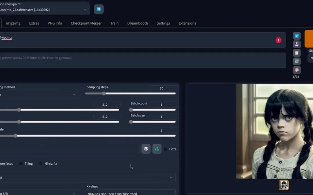This screenshot has height=195, width=313.
Task: Click the dice random seed icon
Action: coord(146,149)
